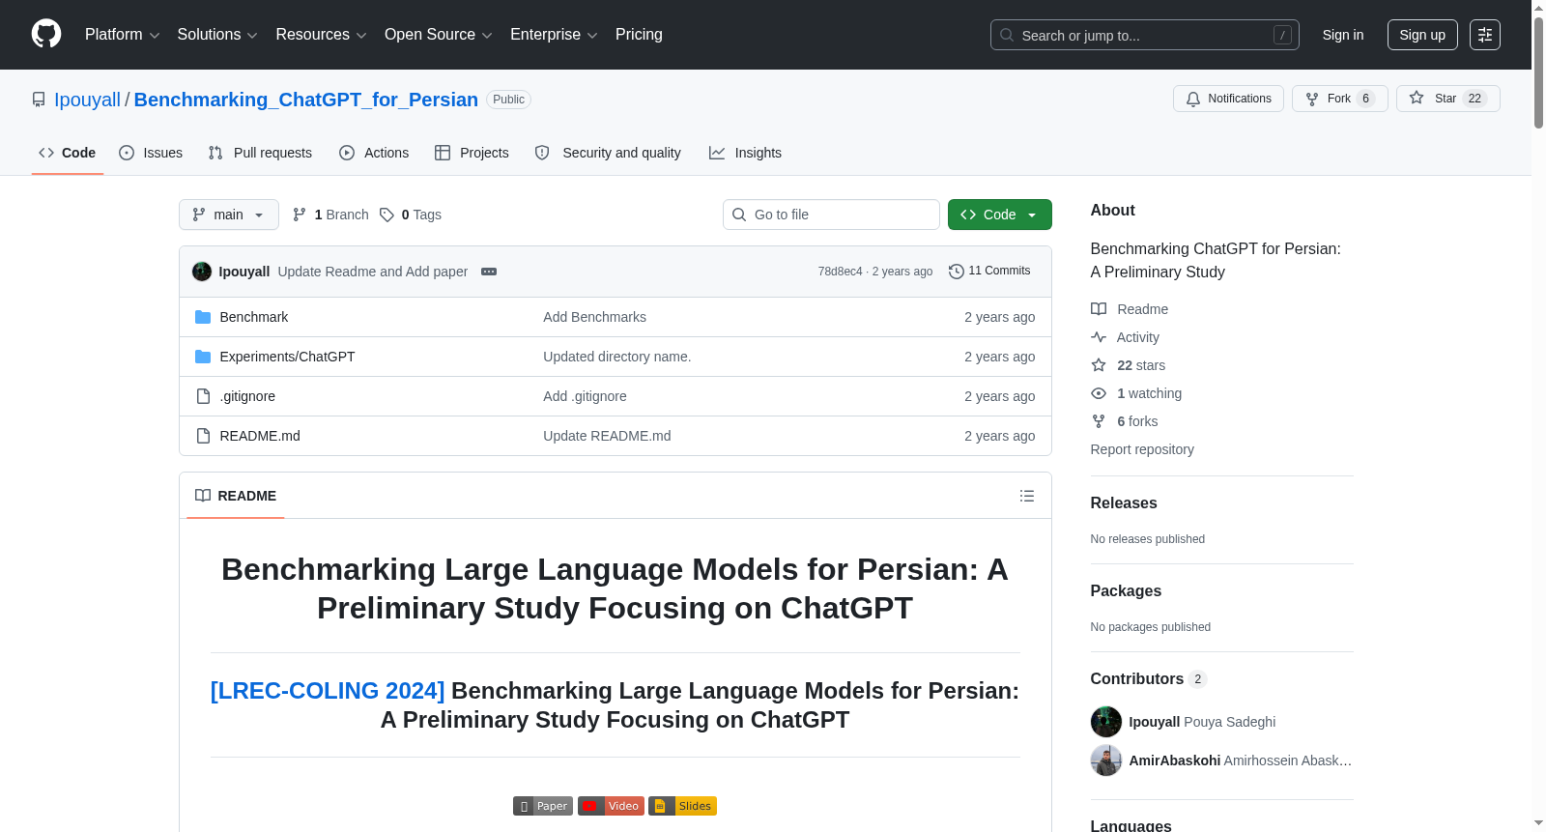
Task: Open the Contributors heading link
Action: [x=1149, y=678]
